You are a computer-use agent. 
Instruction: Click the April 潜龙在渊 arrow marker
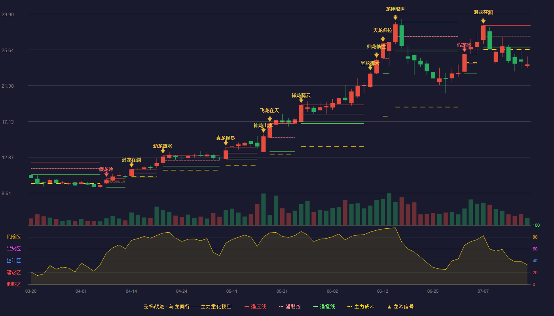[x=131, y=165]
